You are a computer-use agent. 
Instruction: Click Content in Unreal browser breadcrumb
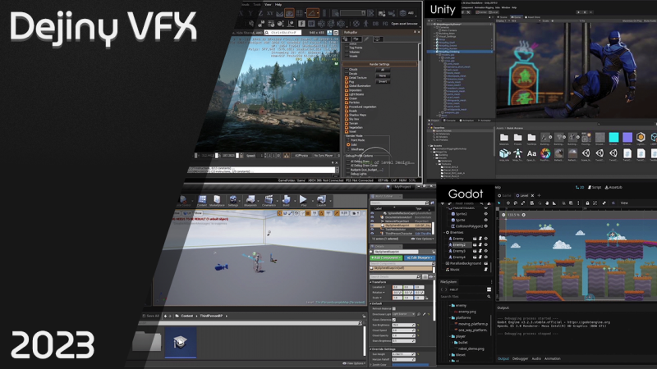click(x=187, y=316)
